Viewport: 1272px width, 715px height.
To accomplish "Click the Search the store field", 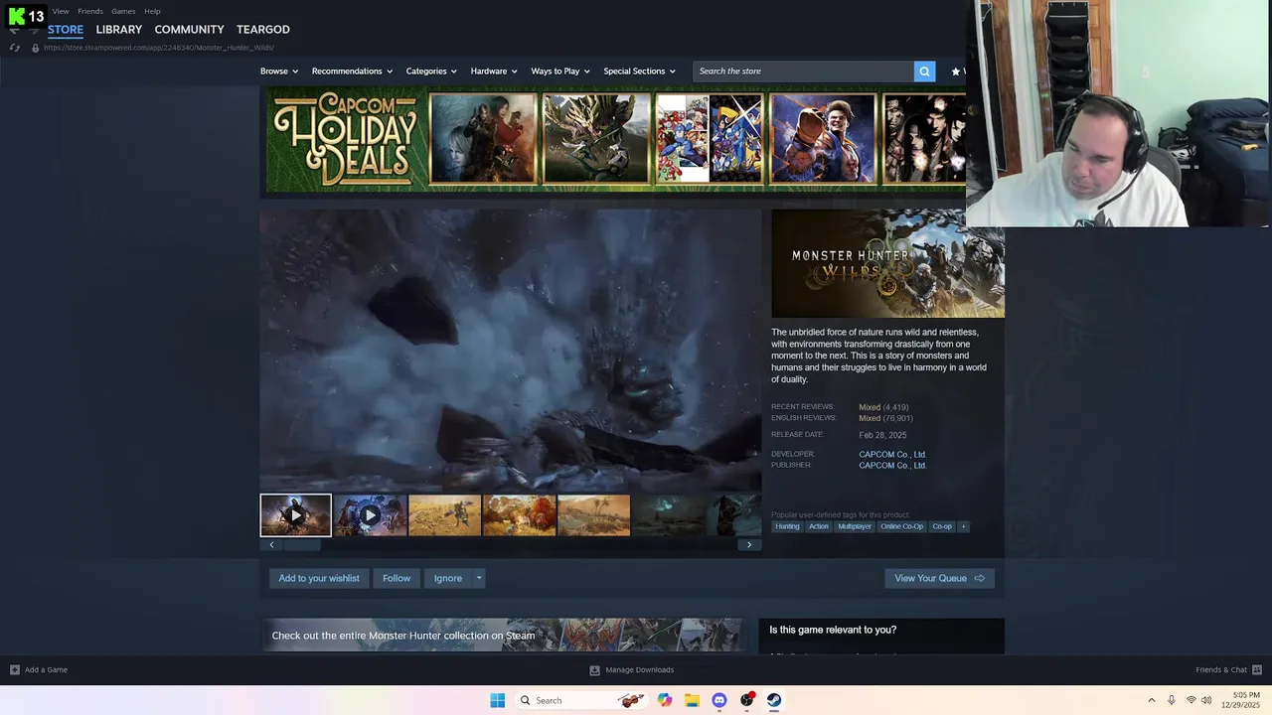I will (803, 71).
